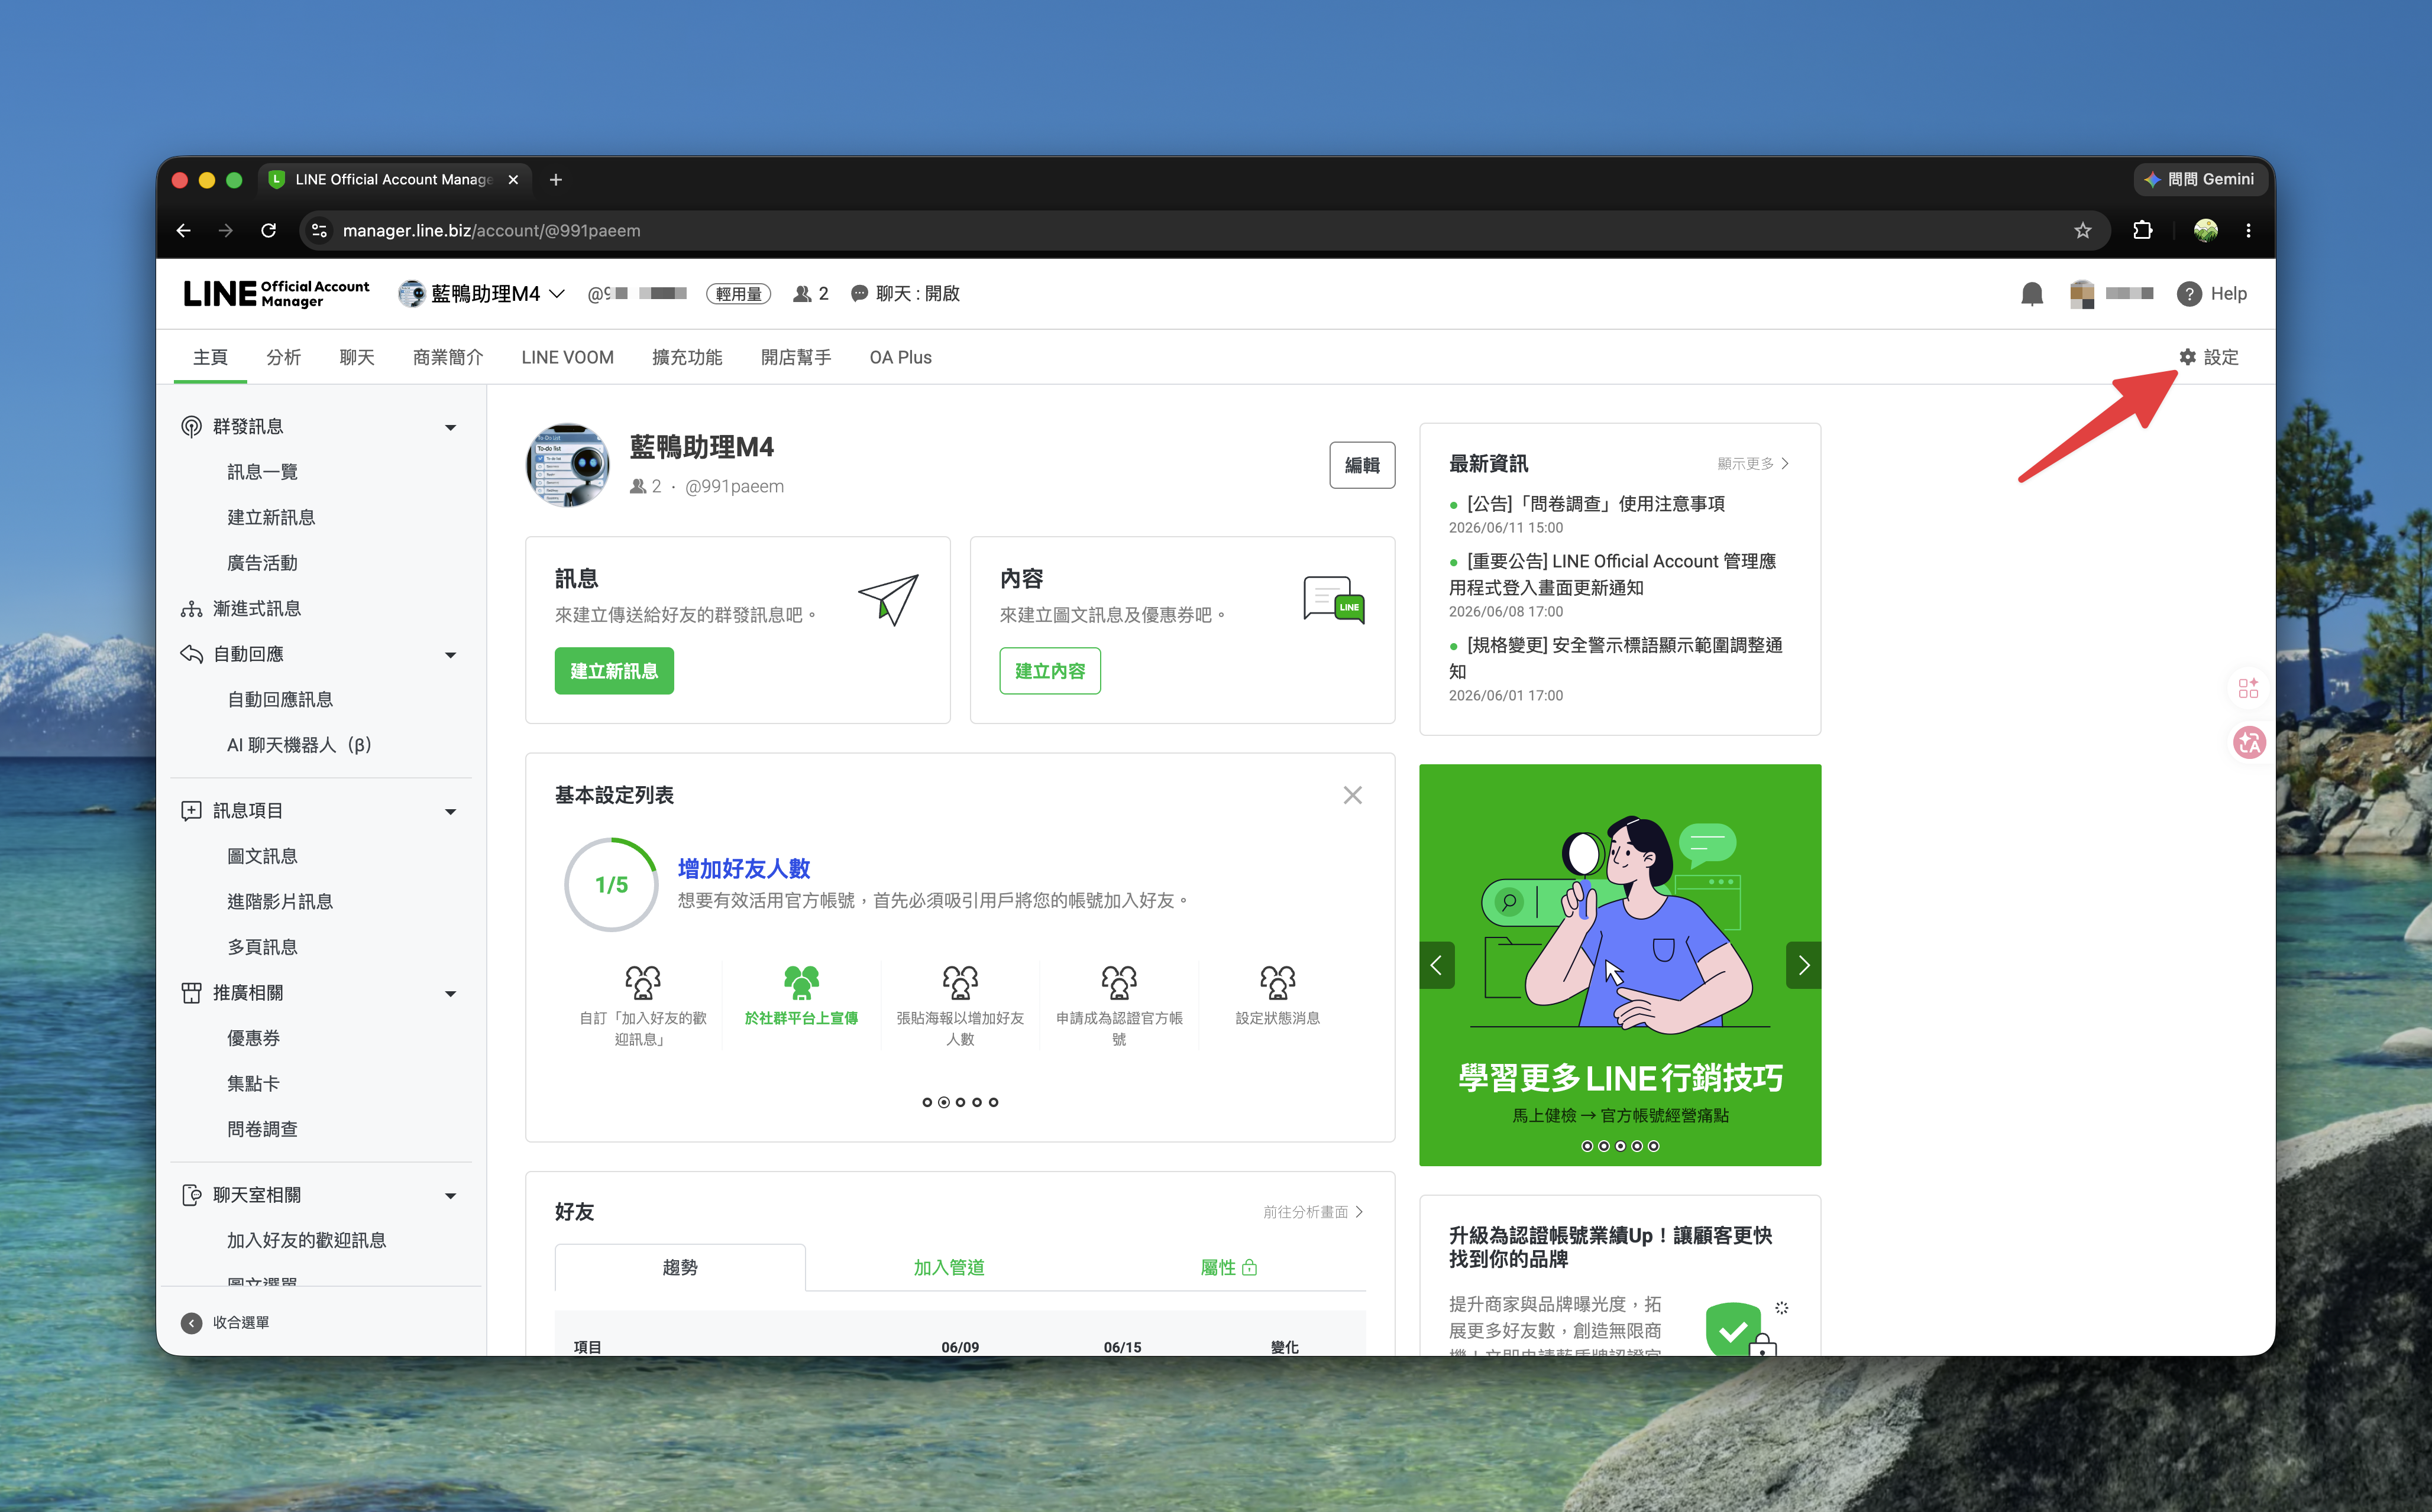Click the green 建立新訊息 button
The width and height of the screenshot is (2432, 1512).
[615, 671]
